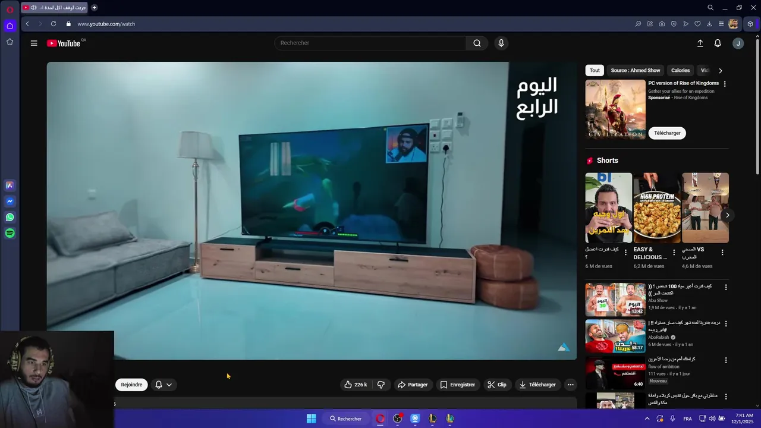Viewport: 761px width, 428px height.
Task: Open the upload video icon
Action: click(700, 43)
